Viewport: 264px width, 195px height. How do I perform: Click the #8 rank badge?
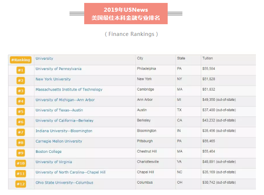(x=21, y=143)
